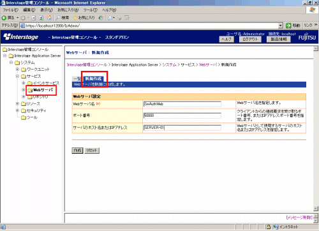Open the ファイル menu
Image resolution: width=319 pixels, height=231 pixels.
coord(10,10)
